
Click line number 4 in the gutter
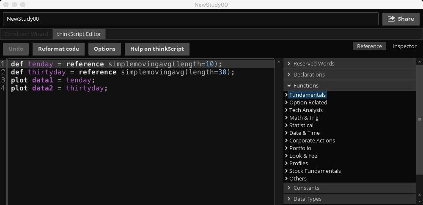[x=3, y=88]
